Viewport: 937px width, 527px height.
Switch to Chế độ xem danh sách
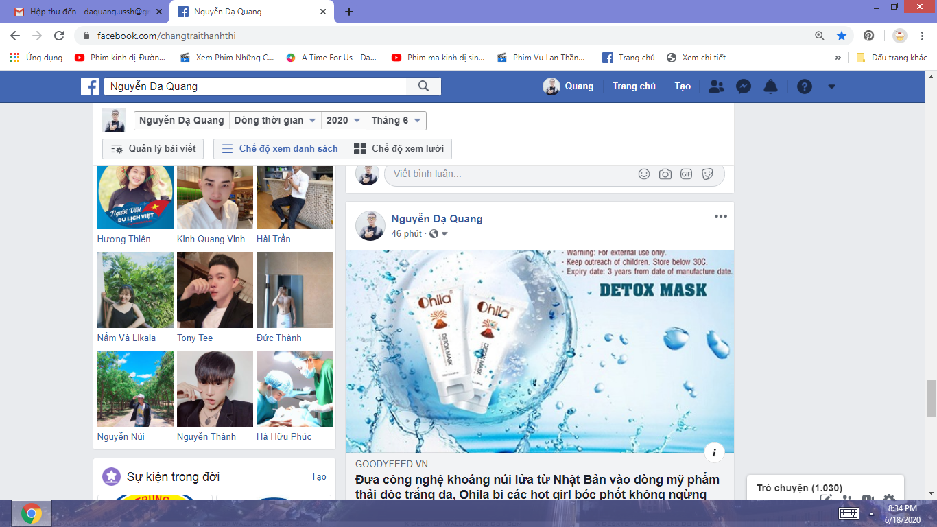point(280,149)
